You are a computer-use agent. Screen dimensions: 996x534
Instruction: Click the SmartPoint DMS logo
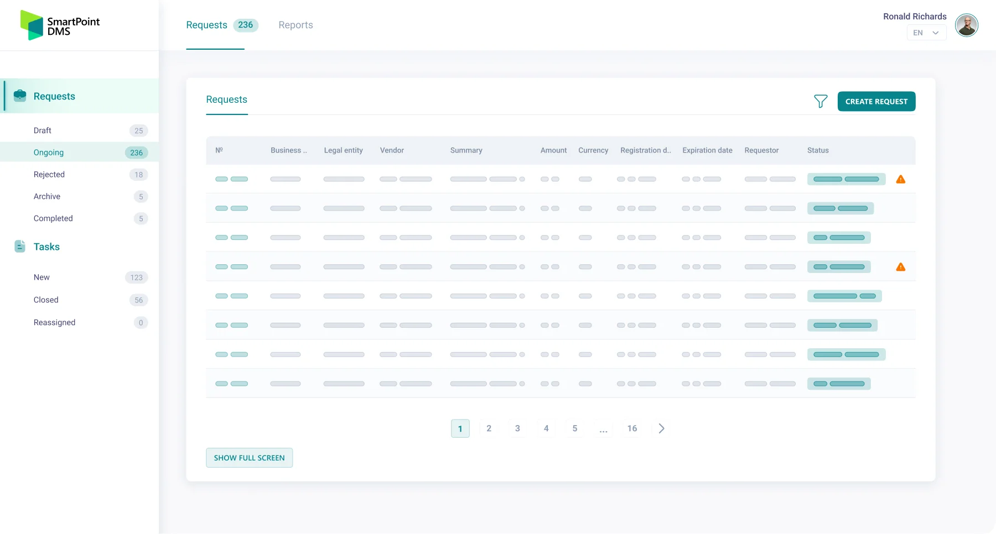point(60,25)
